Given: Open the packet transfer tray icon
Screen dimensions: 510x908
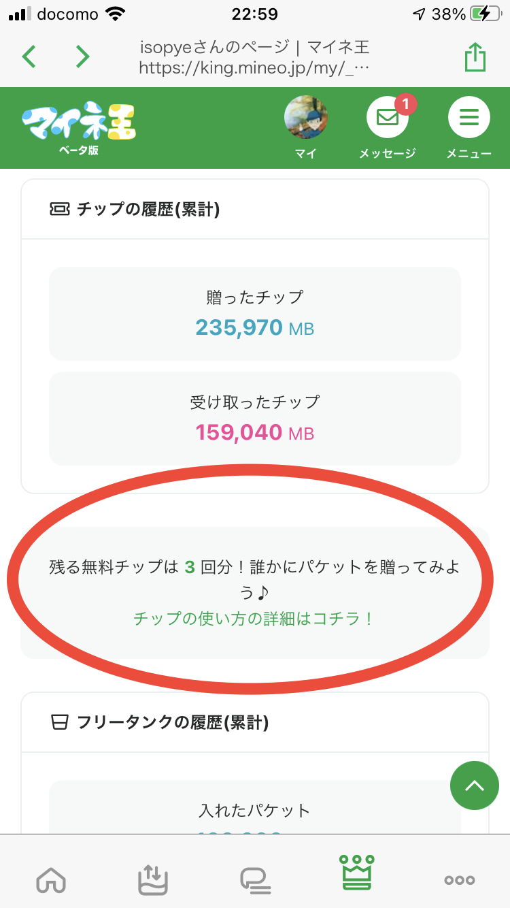Looking at the screenshot, I should (x=153, y=878).
